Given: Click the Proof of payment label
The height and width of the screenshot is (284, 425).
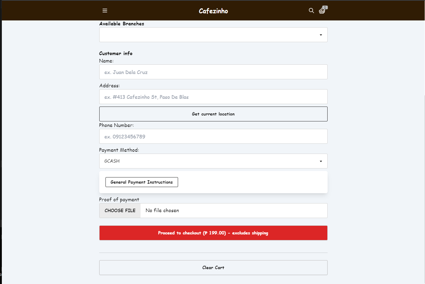Looking at the screenshot, I should [119, 199].
